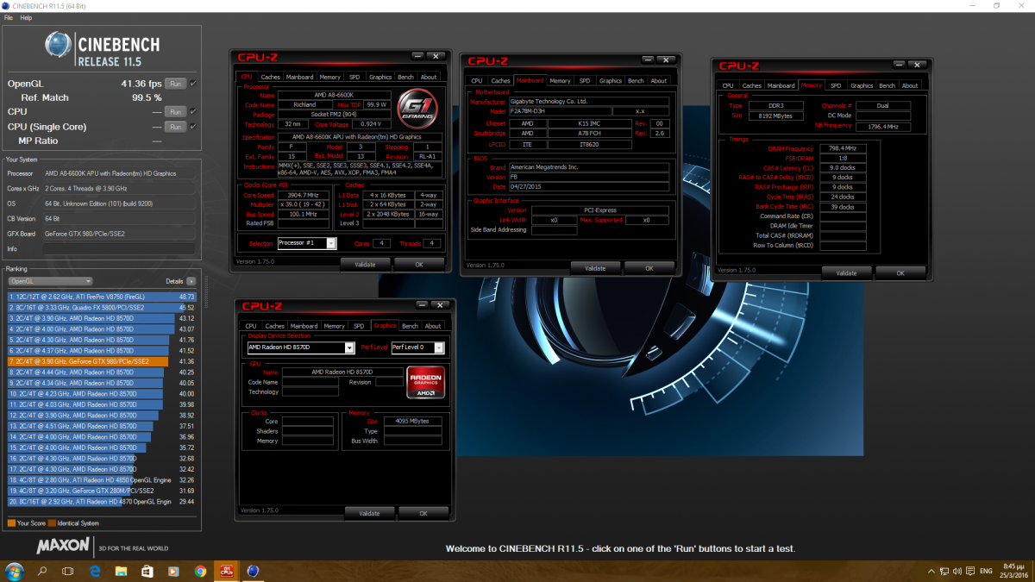Toggle the OpenGL test checkbox
Viewport: 1035px width, 582px height.
193,84
